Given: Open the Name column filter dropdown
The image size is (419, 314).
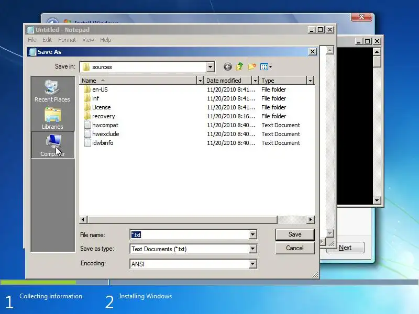Looking at the screenshot, I should pos(200,81).
